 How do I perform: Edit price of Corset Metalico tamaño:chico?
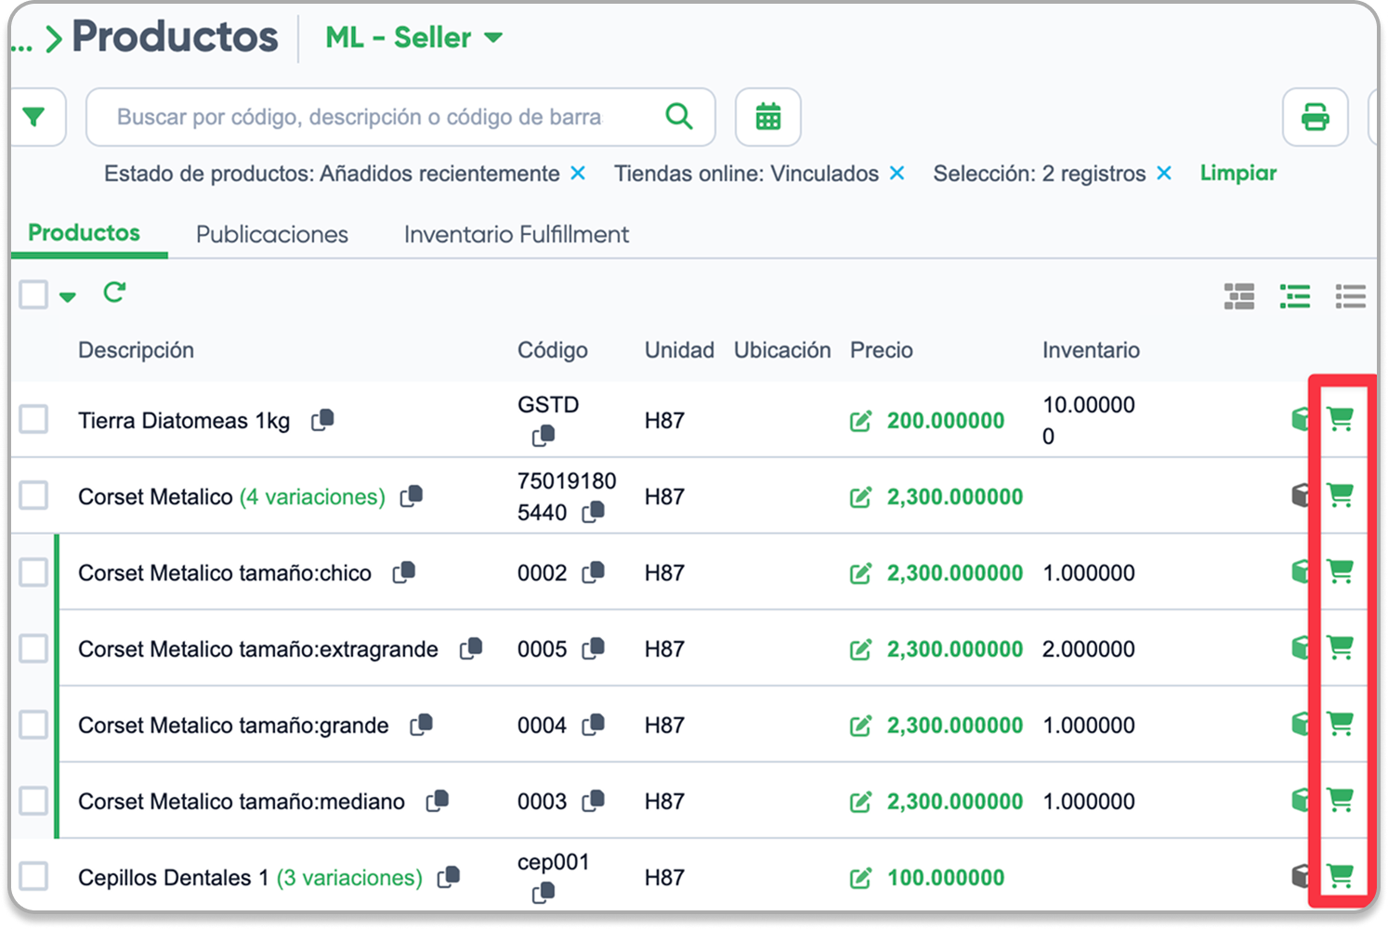click(860, 573)
